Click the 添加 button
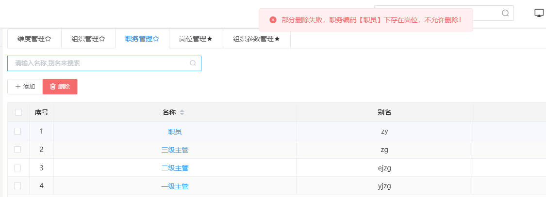The height and width of the screenshot is (197, 546). tap(25, 87)
